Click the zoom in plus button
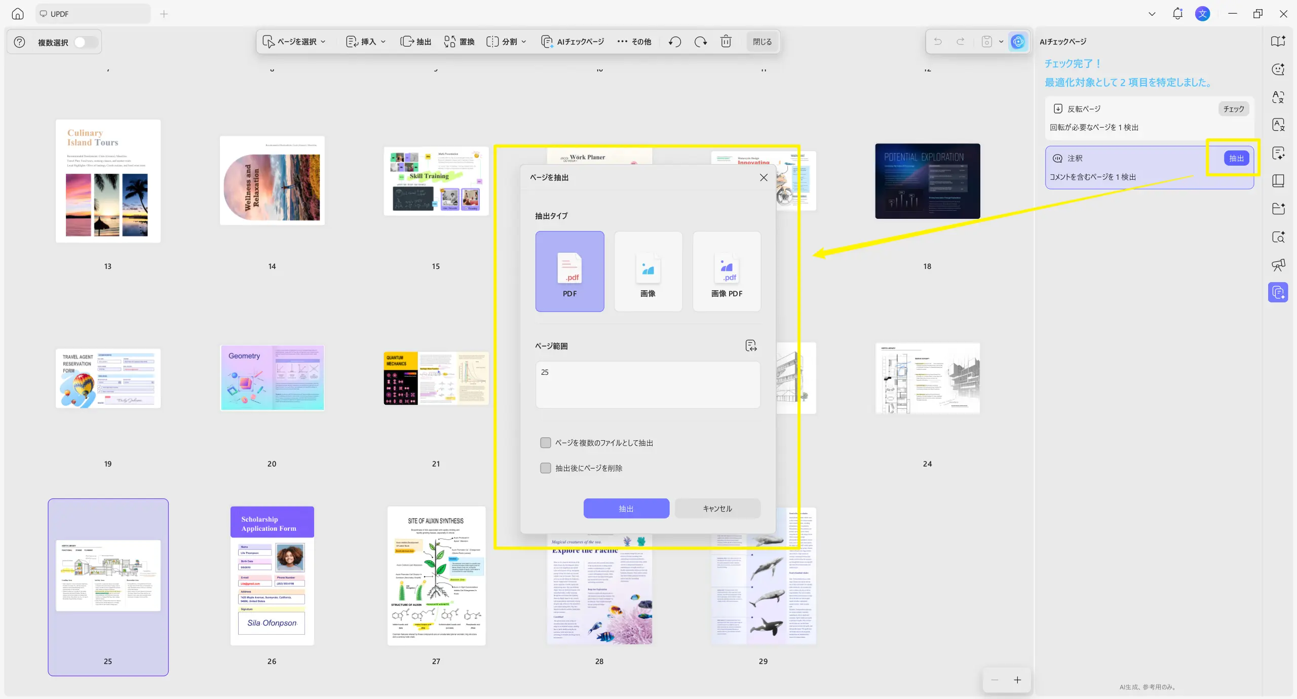 point(1017,680)
